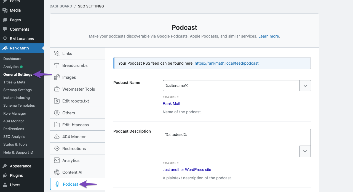Click the Appearance paintbrush icon
The width and height of the screenshot is (353, 192).
(x=5, y=166)
